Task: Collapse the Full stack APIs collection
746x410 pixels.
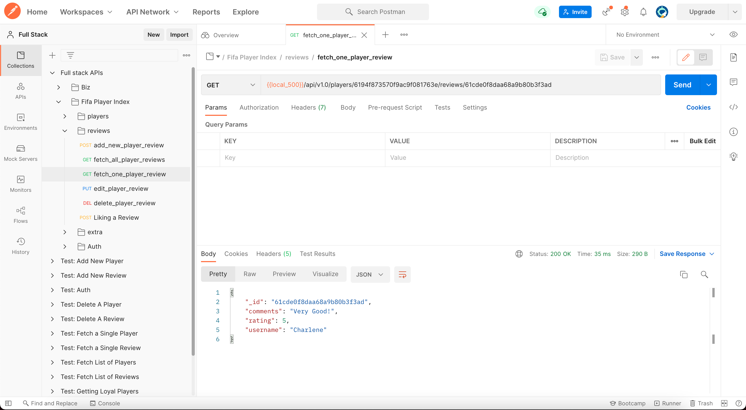Action: point(52,73)
